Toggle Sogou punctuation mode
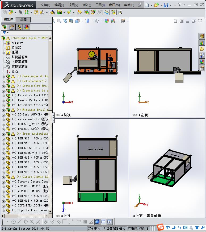This screenshot has width=206, height=232. click(x=179, y=227)
